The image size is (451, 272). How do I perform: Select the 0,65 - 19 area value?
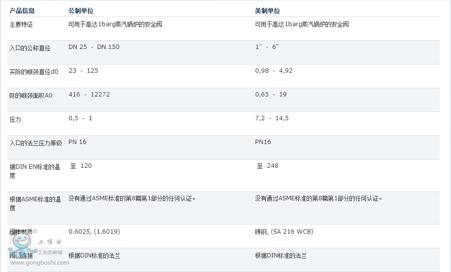coord(271,95)
